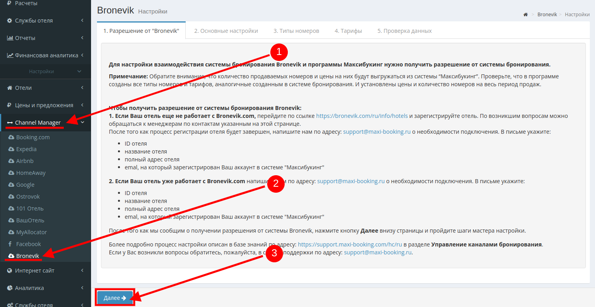Image resolution: width=595 pixels, height=307 pixels.
Task: Expand the Финансовая аналитика chevron
Action: pos(82,55)
